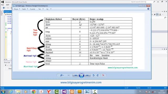Open the Properties wrench icon in Solution Explorer
Image resolution: width=168 pixels, height=94 pixels.
155,15
